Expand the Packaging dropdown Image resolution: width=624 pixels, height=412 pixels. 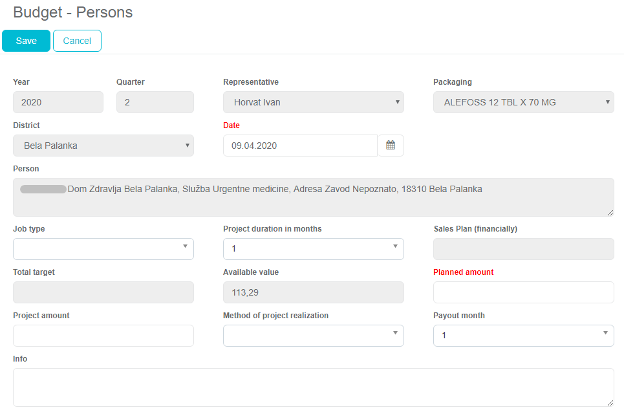coord(523,102)
